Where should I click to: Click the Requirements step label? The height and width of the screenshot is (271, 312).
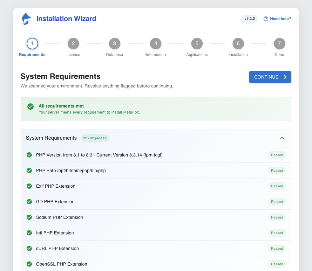[32, 55]
